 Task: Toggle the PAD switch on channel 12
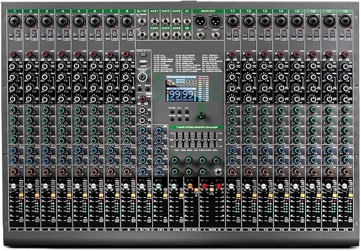[245, 35]
